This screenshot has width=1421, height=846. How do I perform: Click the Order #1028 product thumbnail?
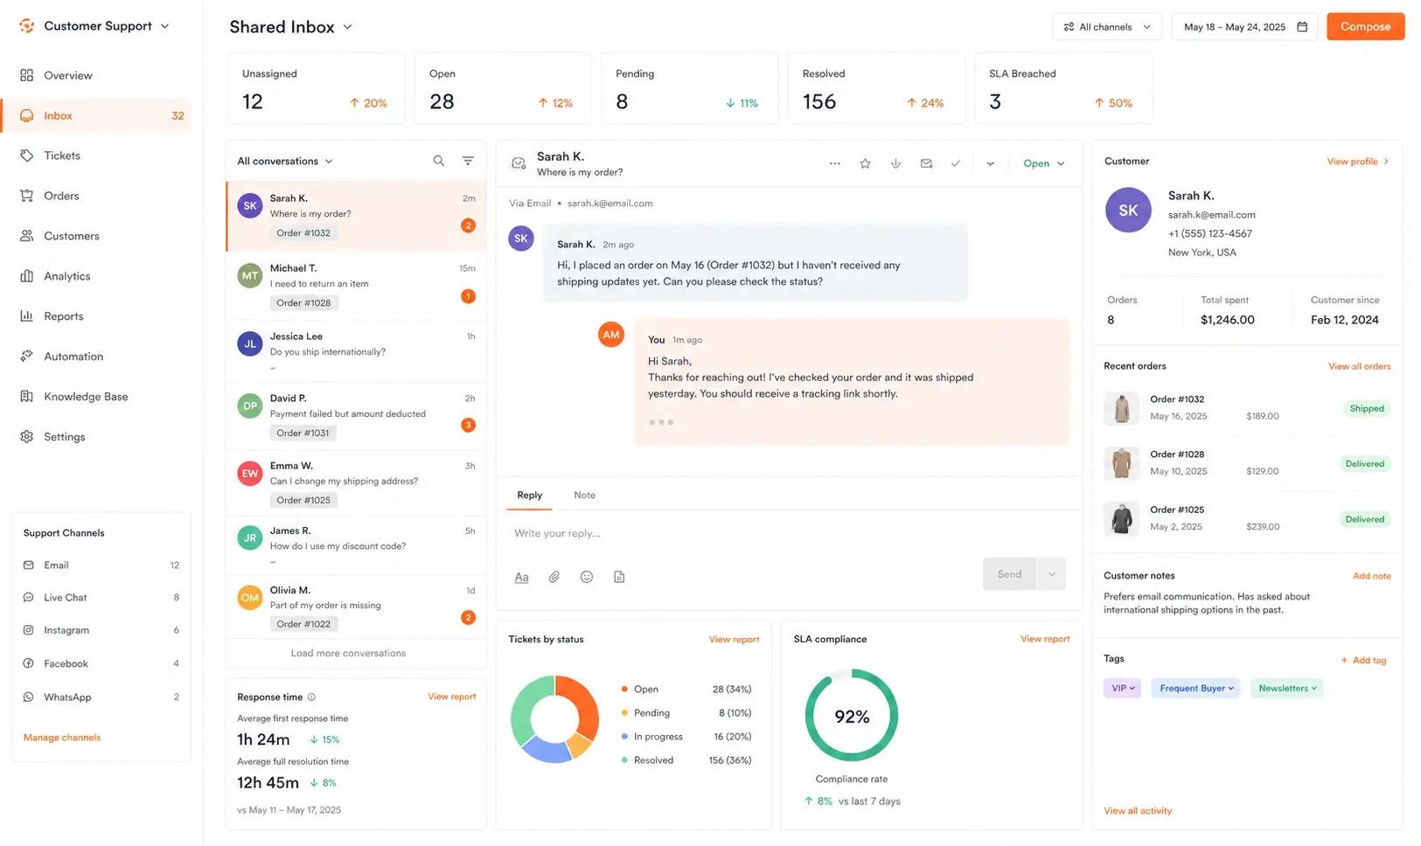(1121, 463)
